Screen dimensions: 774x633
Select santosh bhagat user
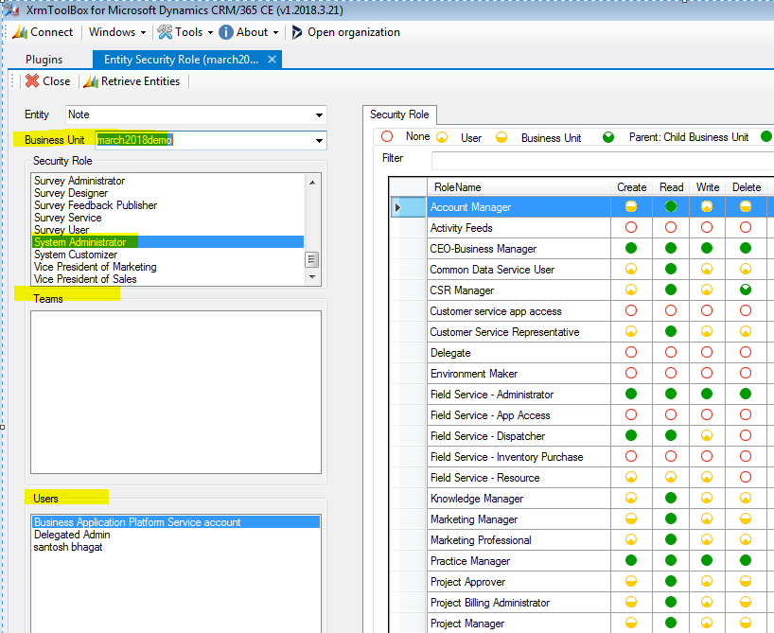[x=68, y=547]
